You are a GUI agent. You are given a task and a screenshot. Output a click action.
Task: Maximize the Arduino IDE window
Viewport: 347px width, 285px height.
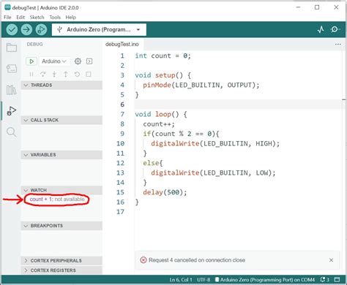(317, 7)
